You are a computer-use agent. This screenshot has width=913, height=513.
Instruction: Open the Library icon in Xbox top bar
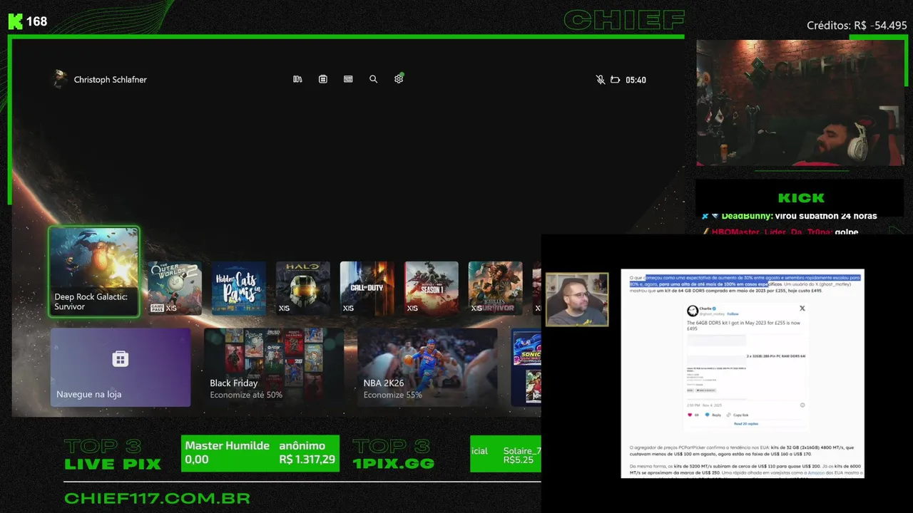[297, 79]
